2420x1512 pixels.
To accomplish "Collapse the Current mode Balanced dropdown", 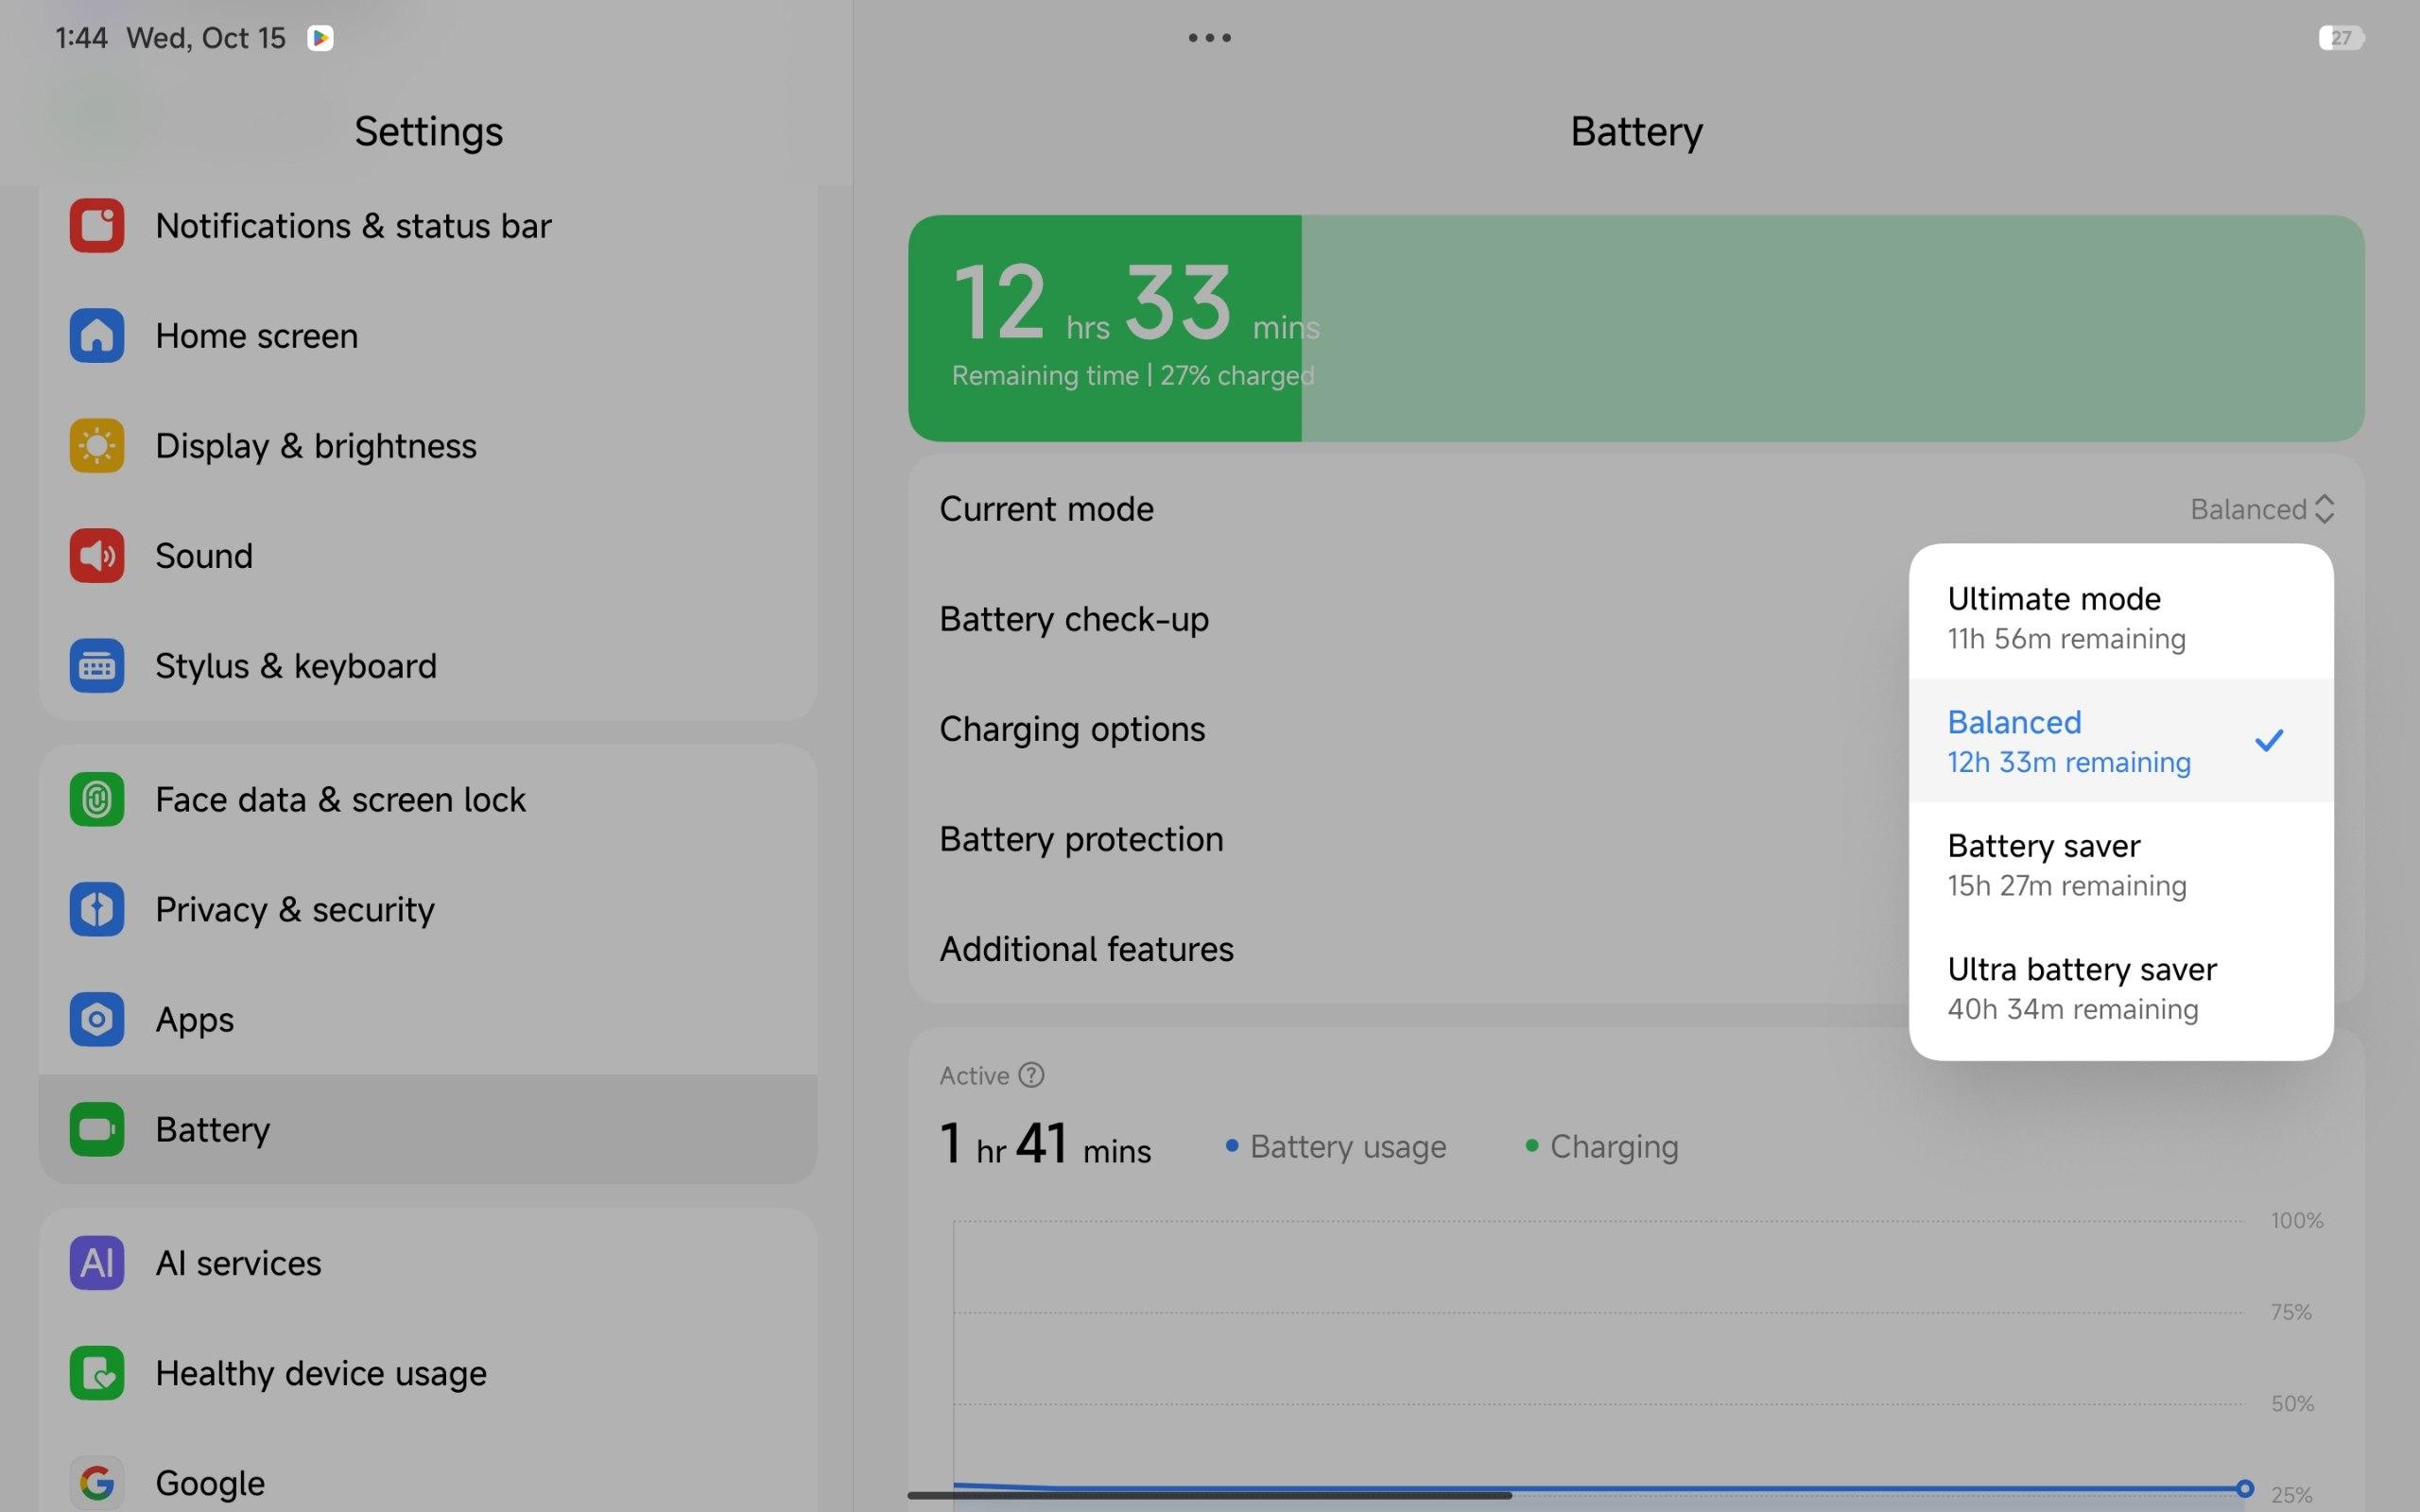I will [2262, 509].
